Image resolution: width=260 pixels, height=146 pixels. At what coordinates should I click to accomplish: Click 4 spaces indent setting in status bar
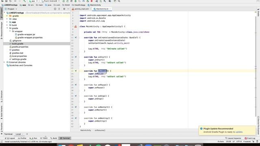247,142
